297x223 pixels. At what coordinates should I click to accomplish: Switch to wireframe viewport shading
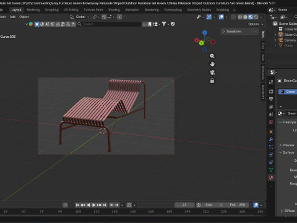(x=240, y=17)
